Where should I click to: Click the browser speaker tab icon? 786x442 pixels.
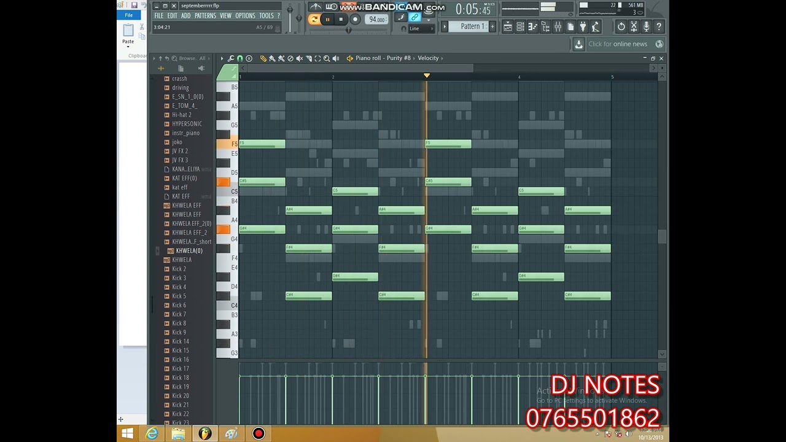[201, 69]
